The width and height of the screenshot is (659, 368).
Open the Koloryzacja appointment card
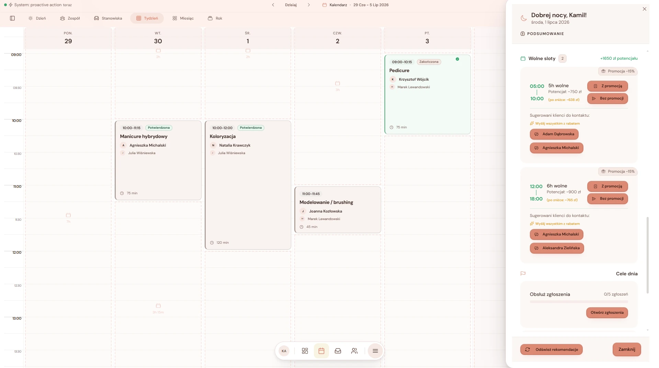coord(248,185)
